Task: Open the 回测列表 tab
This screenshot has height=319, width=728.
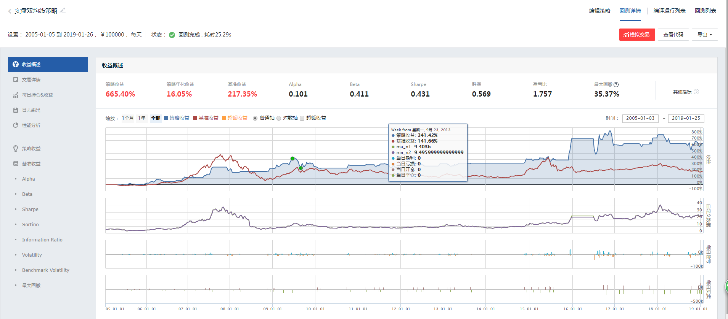Action: (x=705, y=11)
